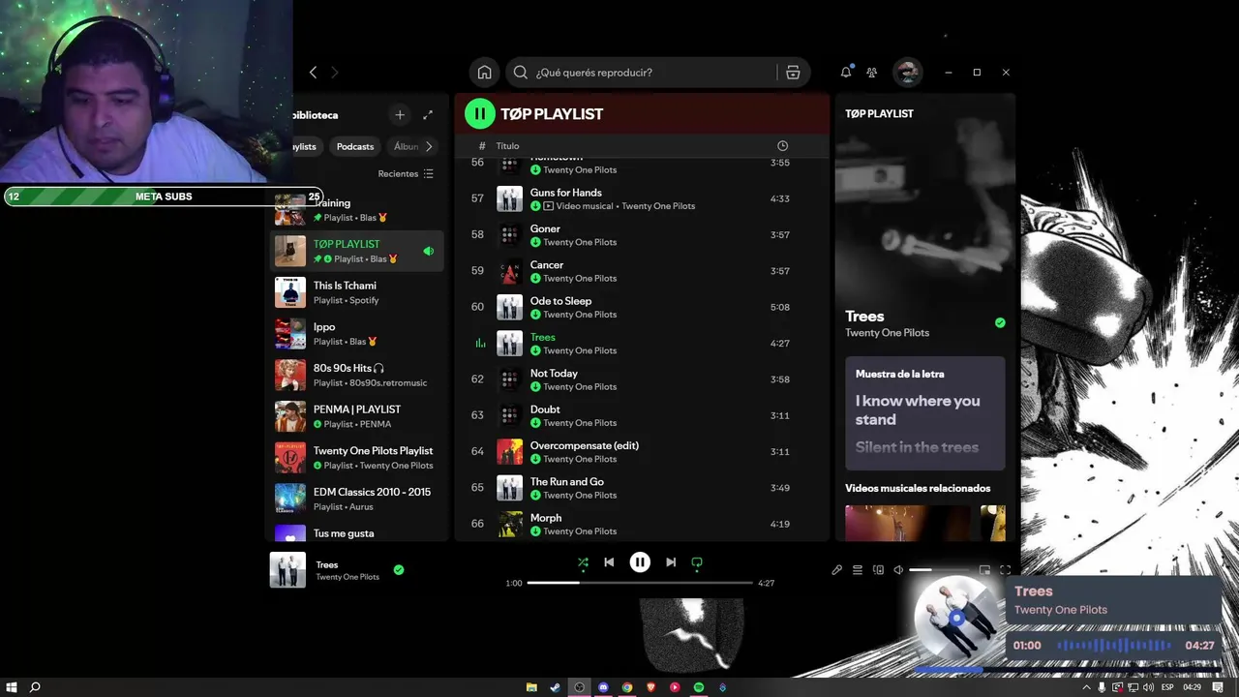Click the Trees album art in player bar

tap(287, 569)
